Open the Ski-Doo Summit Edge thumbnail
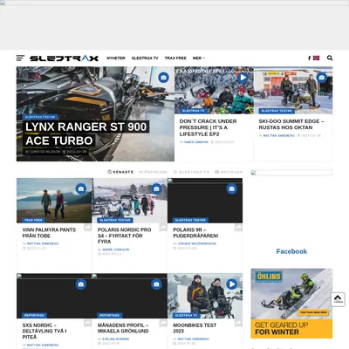This screenshot has width=349, height=349. point(293,91)
